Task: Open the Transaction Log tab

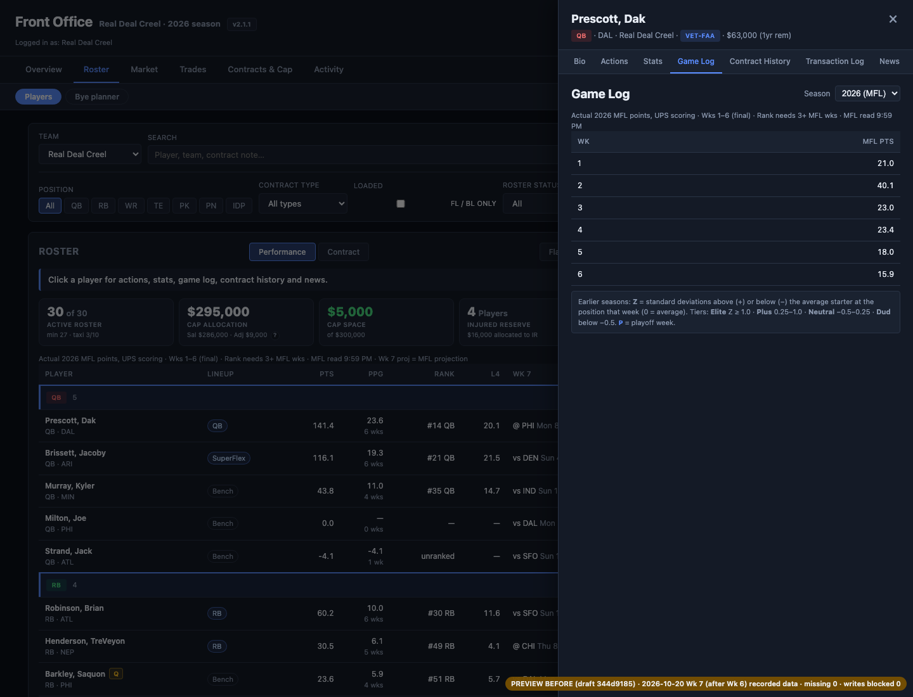Action: (x=834, y=61)
